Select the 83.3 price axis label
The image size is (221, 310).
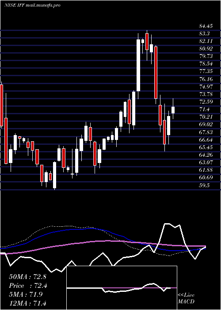click(x=204, y=34)
